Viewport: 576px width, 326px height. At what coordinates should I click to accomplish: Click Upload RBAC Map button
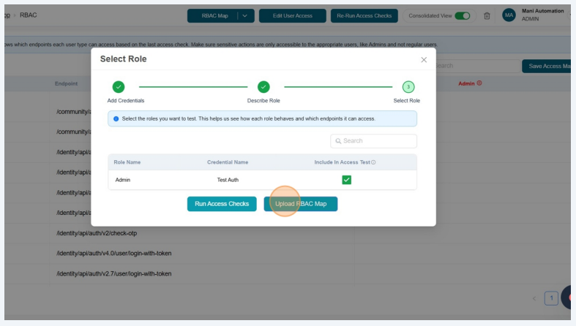[x=301, y=204]
